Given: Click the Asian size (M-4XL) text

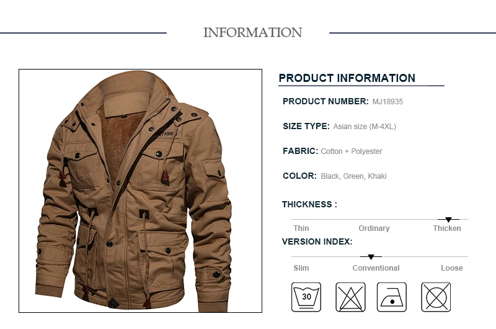Looking at the screenshot, I should [x=365, y=127].
